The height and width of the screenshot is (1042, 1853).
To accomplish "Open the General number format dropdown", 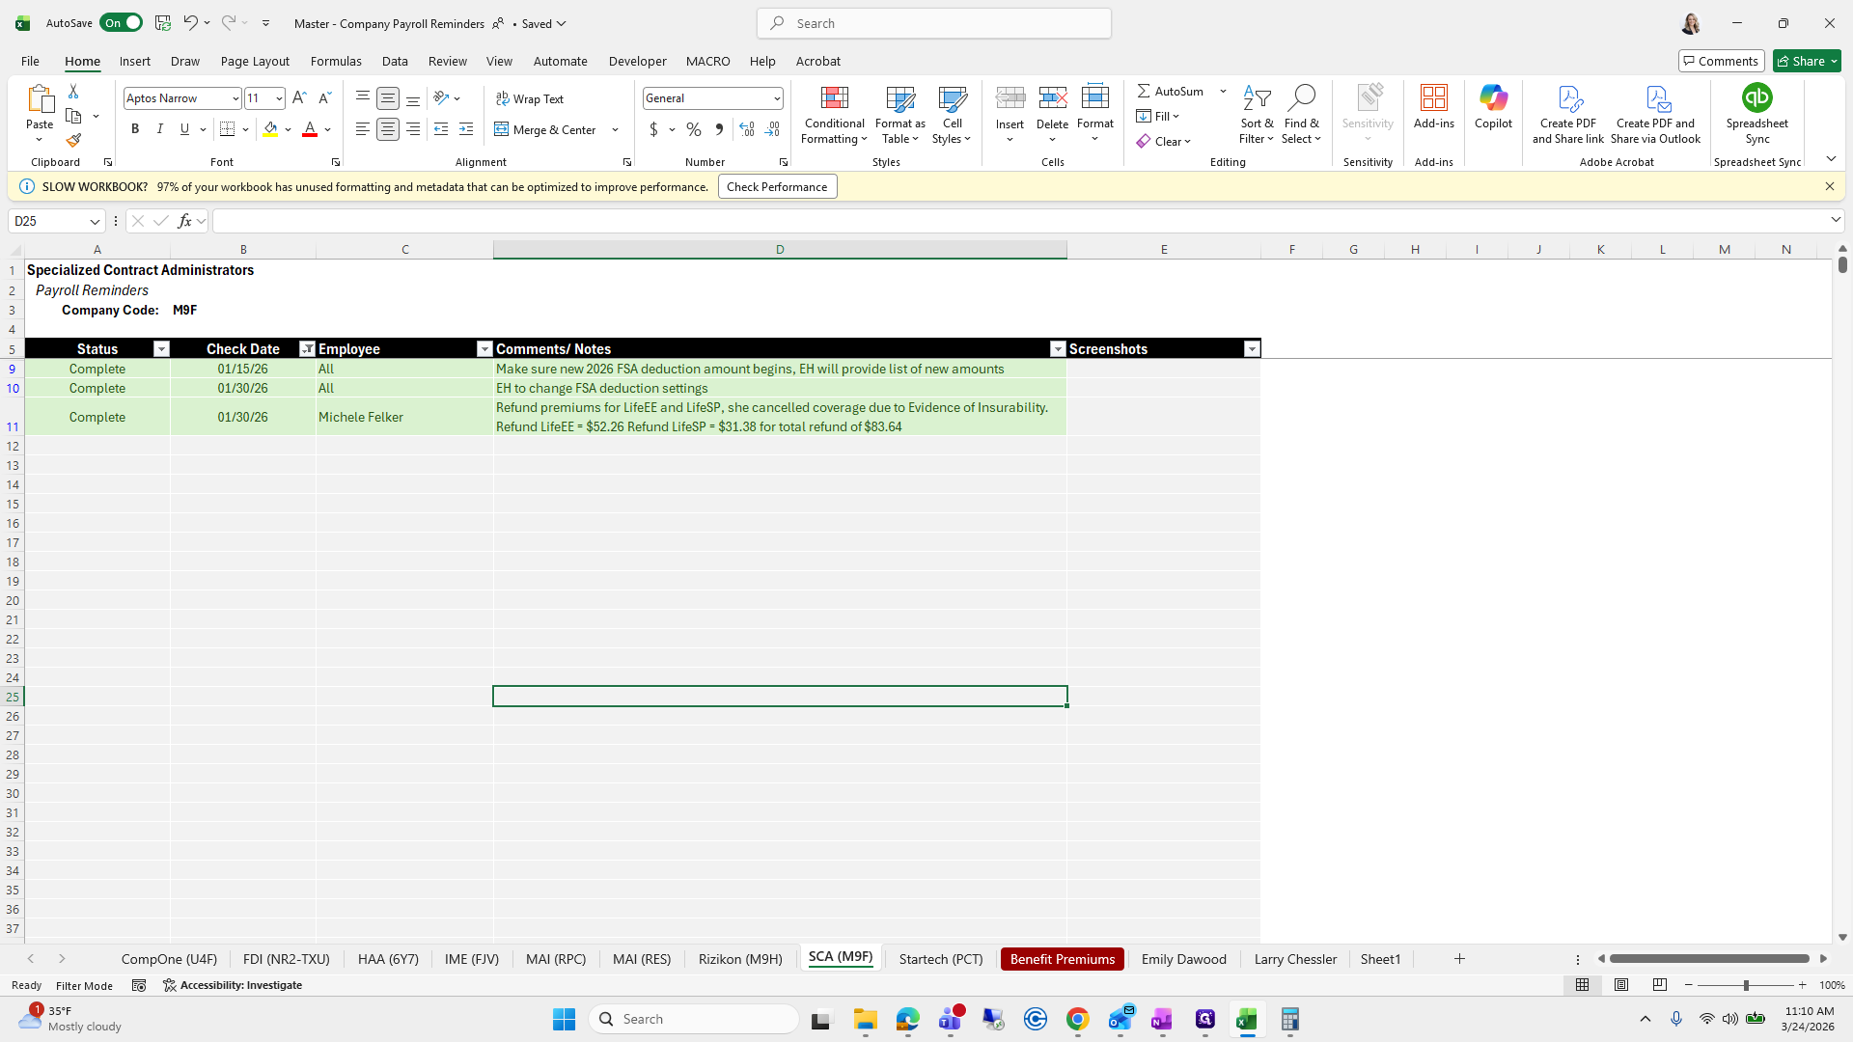I will pyautogui.click(x=776, y=98).
